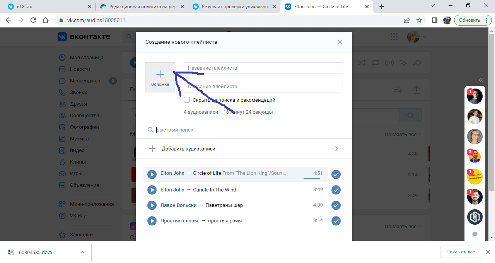The width and height of the screenshot is (495, 263).
Task: Uncheck Candle In The Wind track
Action: pyautogui.click(x=336, y=190)
